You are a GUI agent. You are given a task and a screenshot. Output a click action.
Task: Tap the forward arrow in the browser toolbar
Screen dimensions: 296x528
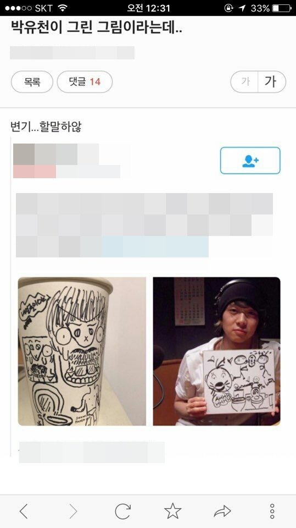click(x=73, y=512)
